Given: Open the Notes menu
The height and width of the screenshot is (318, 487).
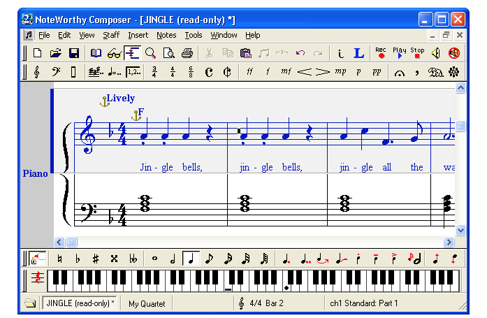Looking at the screenshot, I should click(x=166, y=35).
